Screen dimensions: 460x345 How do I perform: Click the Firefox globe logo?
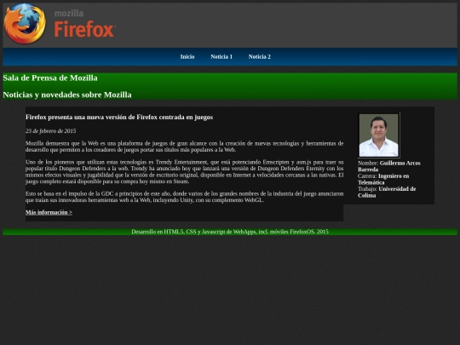coord(25,24)
